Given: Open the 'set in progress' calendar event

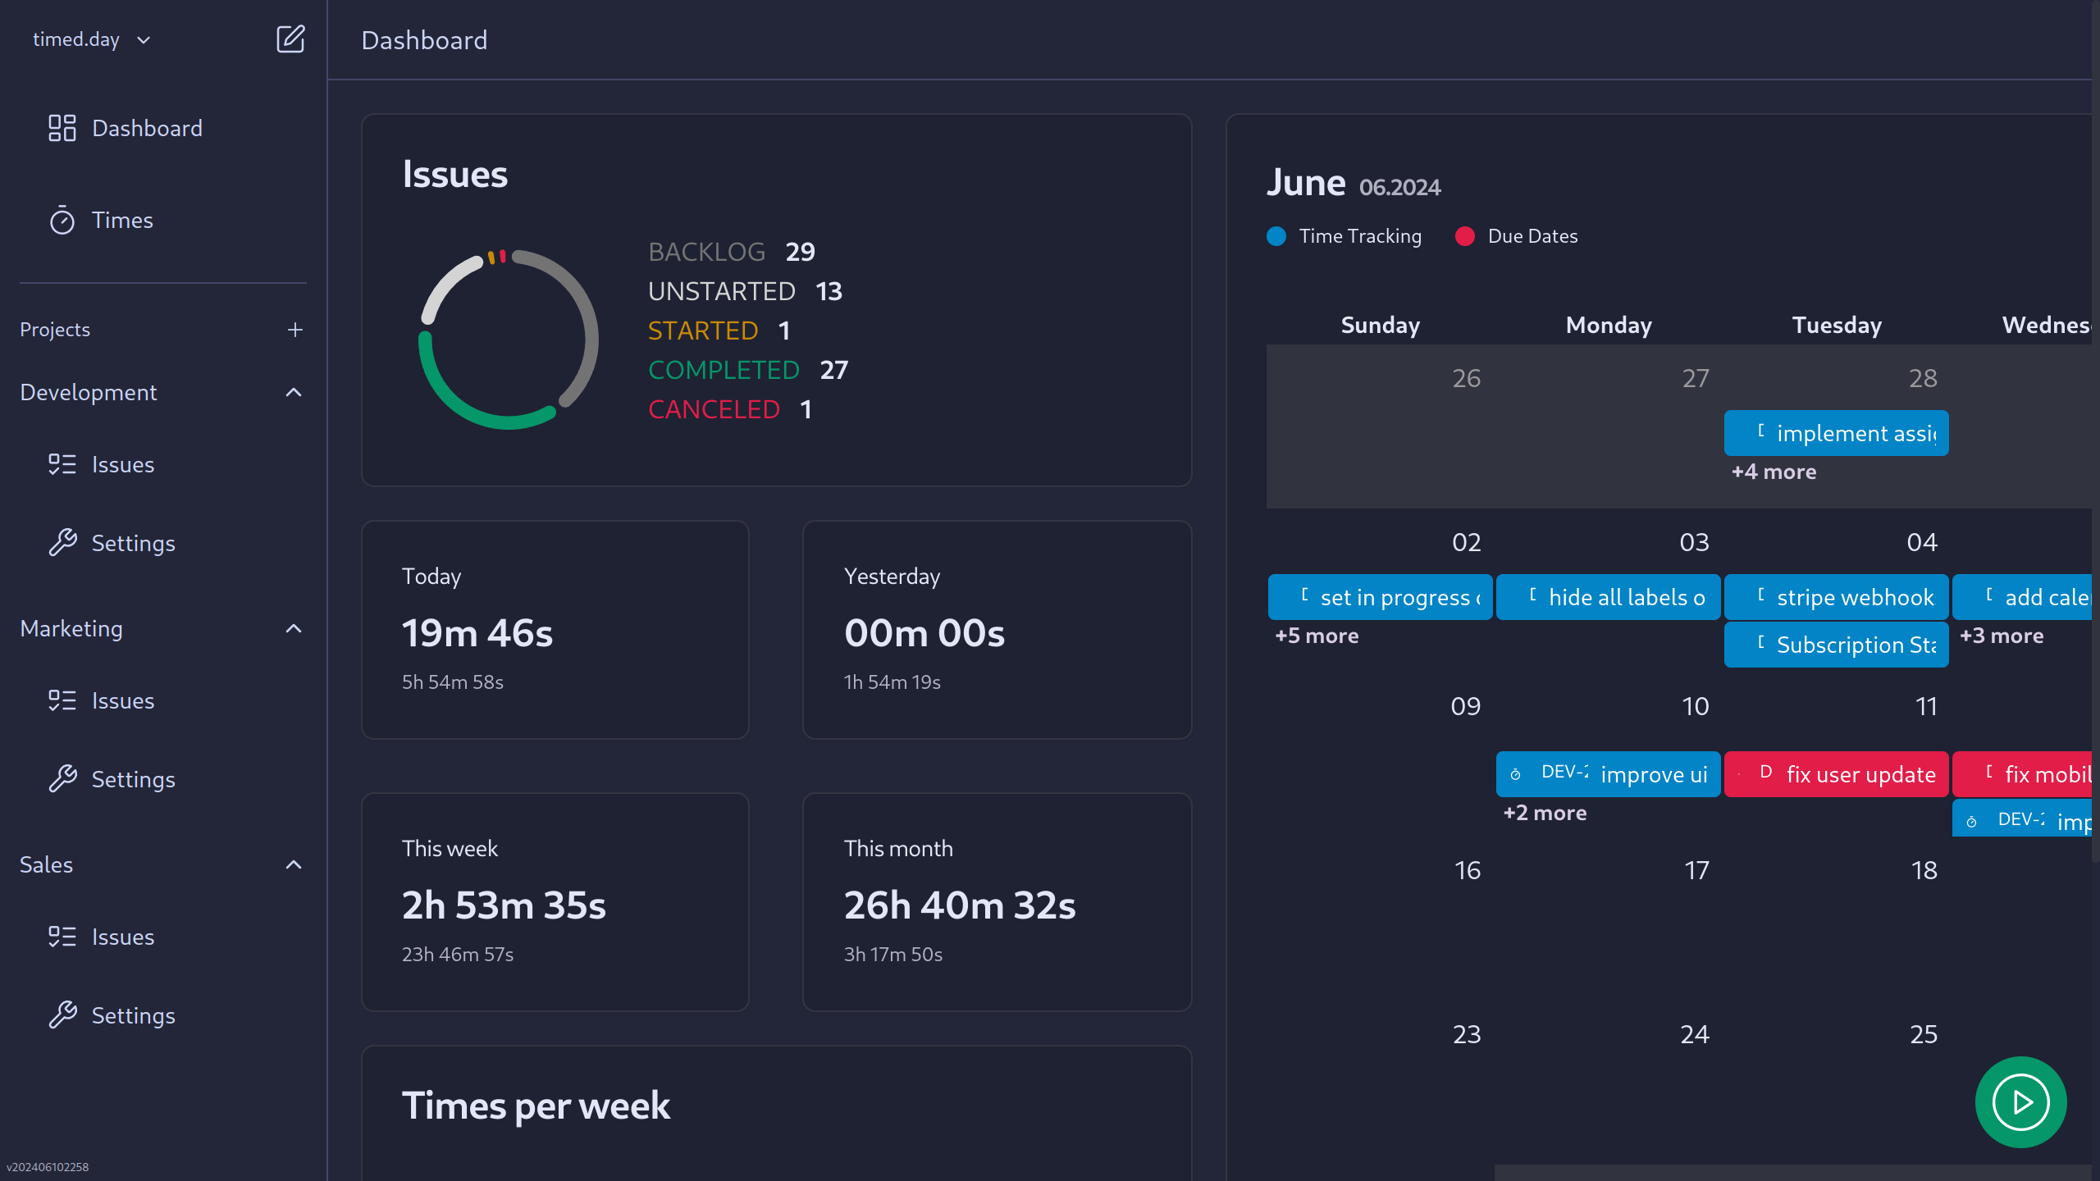Looking at the screenshot, I should [x=1380, y=597].
